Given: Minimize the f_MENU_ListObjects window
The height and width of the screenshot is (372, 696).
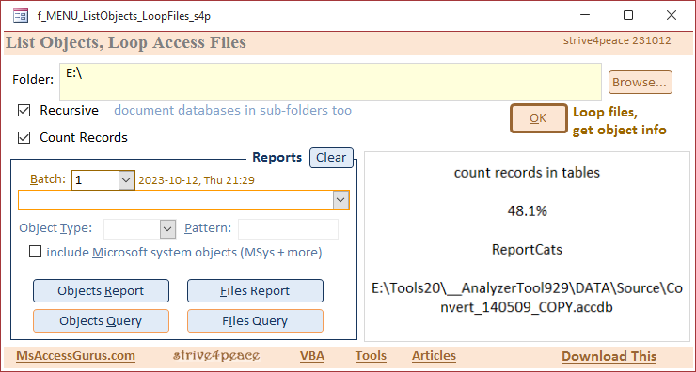Looking at the screenshot, I should 585,16.
